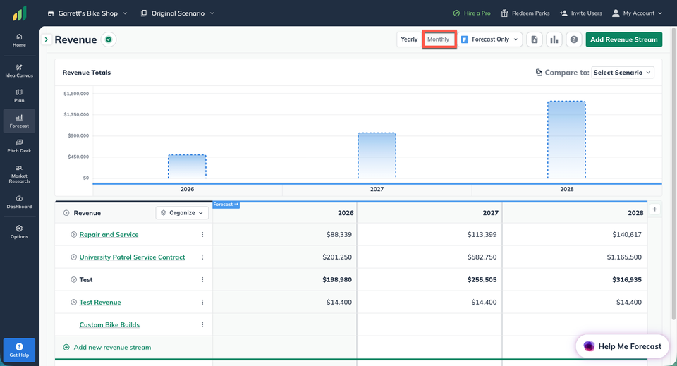The height and width of the screenshot is (366, 677).
Task: Click Redeem Perks gift link
Action: click(x=525, y=13)
